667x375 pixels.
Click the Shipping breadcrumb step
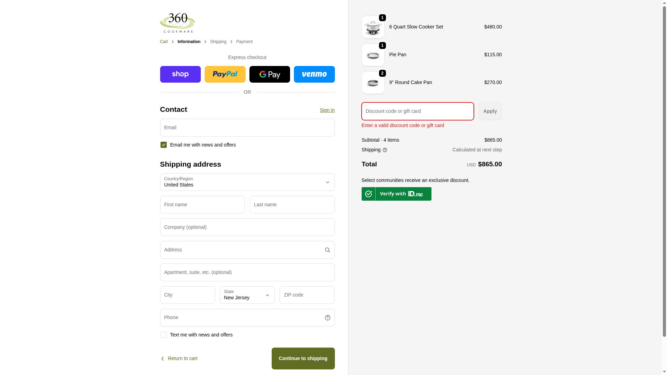tap(218, 42)
